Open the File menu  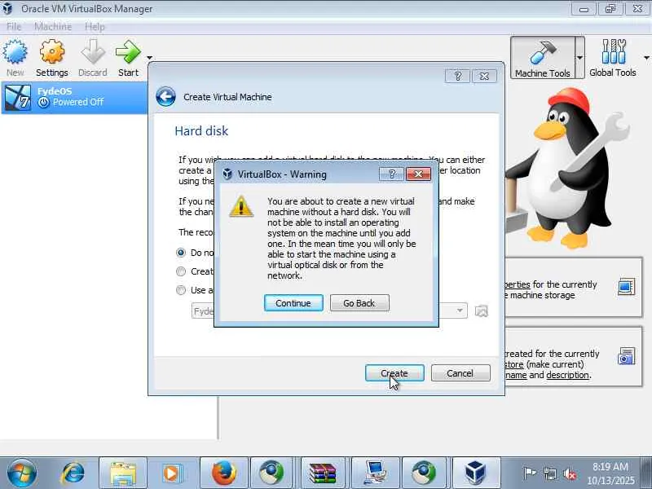14,27
